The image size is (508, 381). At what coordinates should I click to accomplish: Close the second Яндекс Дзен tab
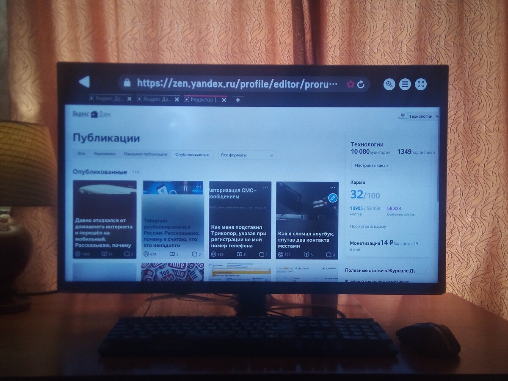tap(177, 99)
